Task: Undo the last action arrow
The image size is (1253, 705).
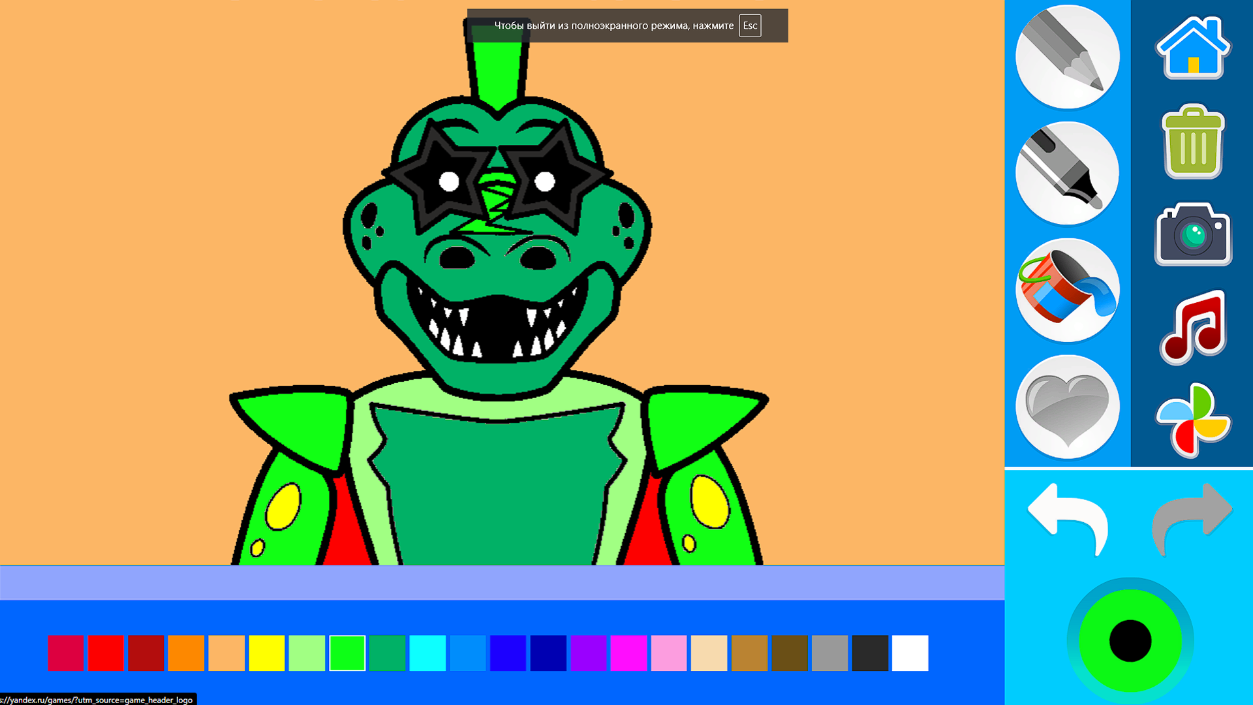Action: pyautogui.click(x=1068, y=520)
